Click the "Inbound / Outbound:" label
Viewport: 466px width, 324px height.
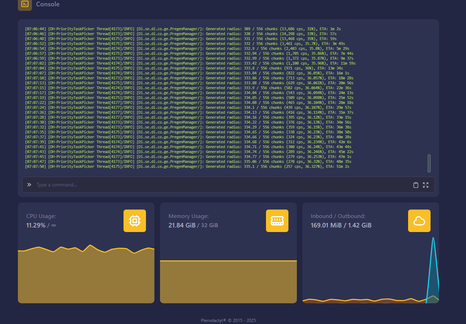coord(338,216)
